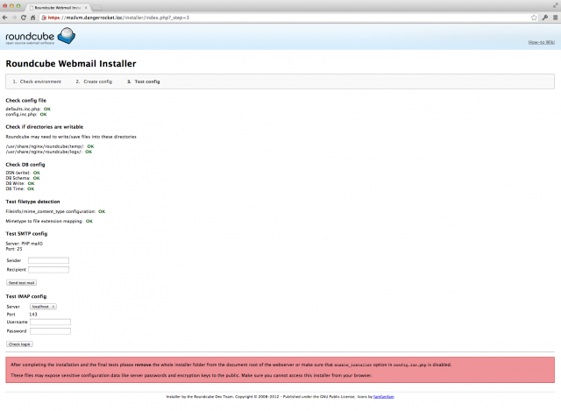Screen dimensions: 561x411
Task: Click the IMAP port value 143
Action: (33, 315)
